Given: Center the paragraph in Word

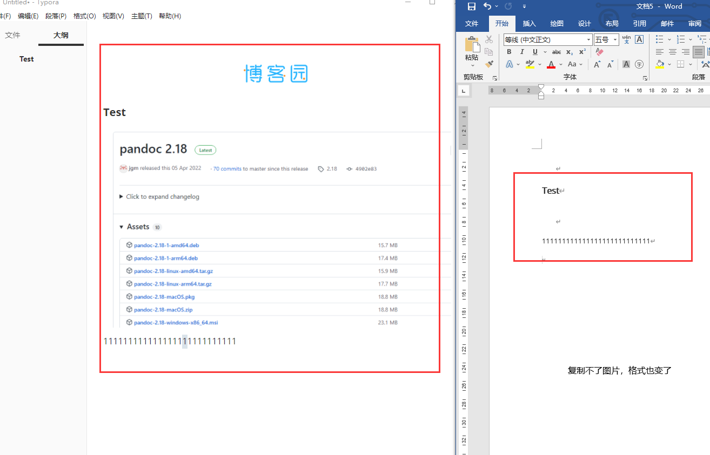Looking at the screenshot, I should coord(673,52).
